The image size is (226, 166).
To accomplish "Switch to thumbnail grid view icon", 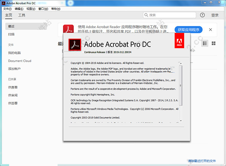I will (214, 43).
